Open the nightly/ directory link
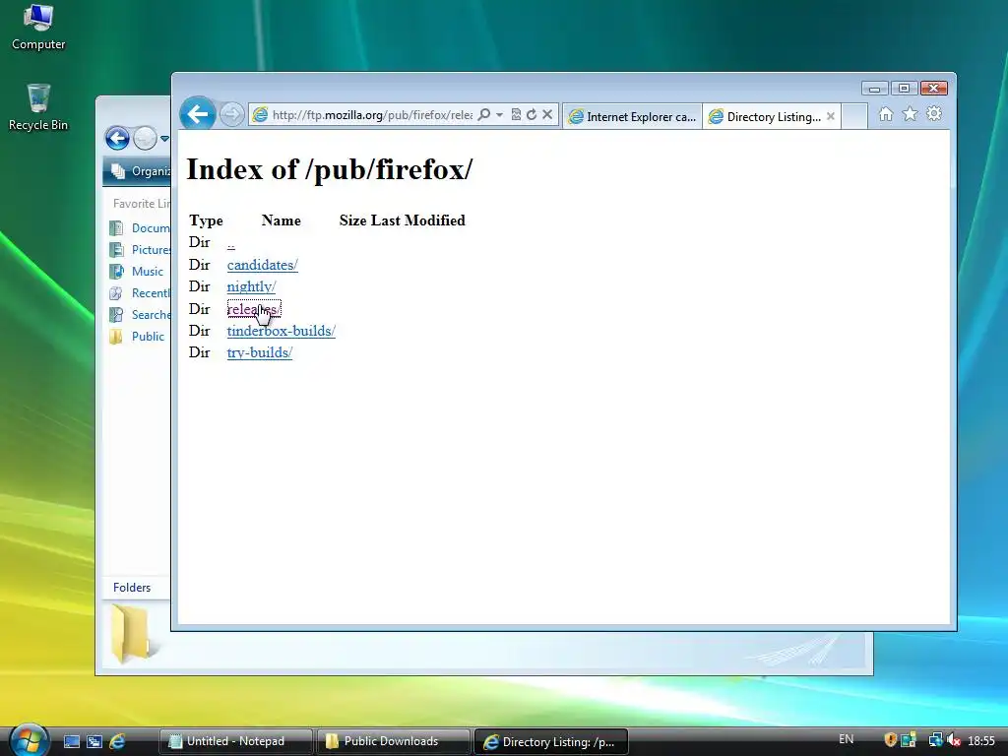The image size is (1008, 756). [251, 286]
